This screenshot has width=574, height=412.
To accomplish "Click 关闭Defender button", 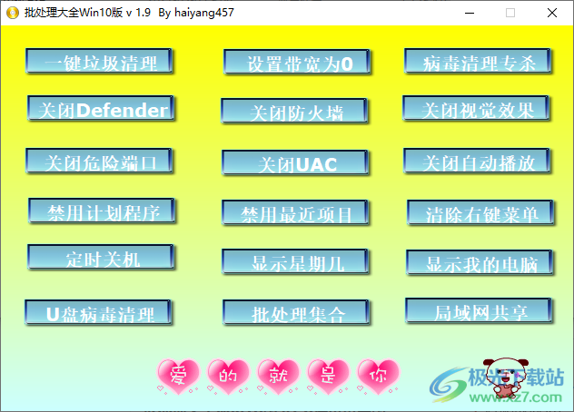I will (101, 108).
